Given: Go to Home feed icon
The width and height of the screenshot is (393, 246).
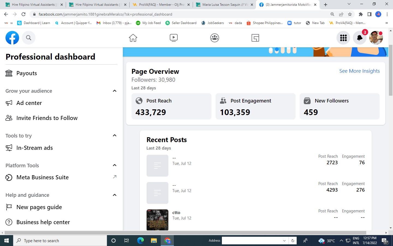Looking at the screenshot, I should click(133, 38).
